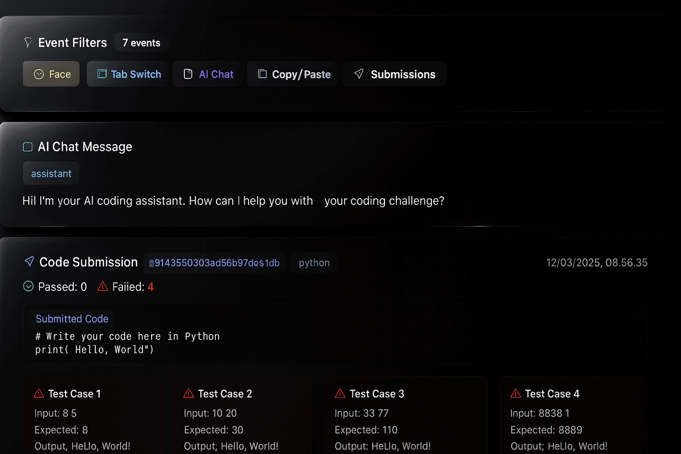The width and height of the screenshot is (681, 454).
Task: Click the send icon beside Code Submission
Action: [x=29, y=262]
